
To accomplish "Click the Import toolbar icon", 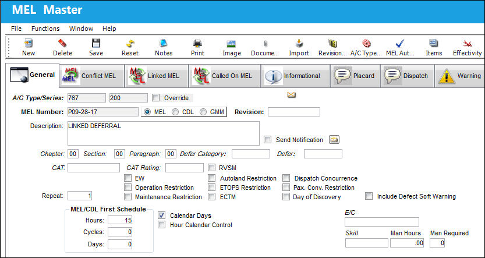I will (299, 48).
